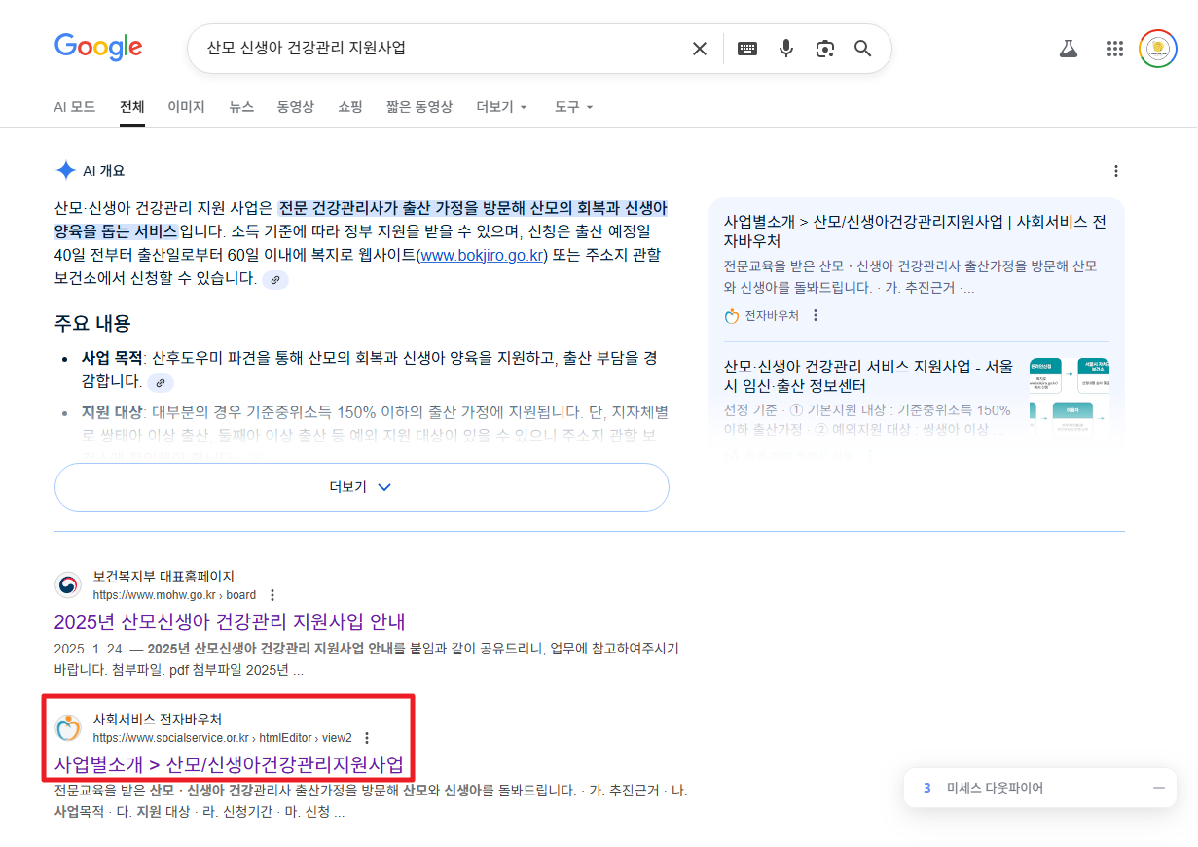Expand the 더보기 search filter dropdown
Viewport: 1198px width, 847px height.
tap(500, 107)
